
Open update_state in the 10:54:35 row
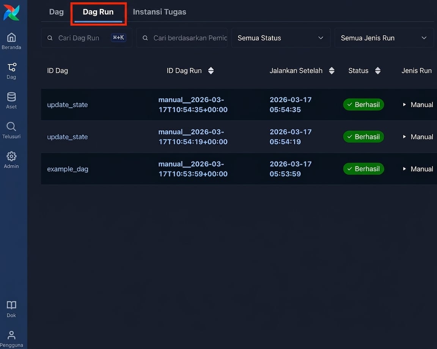68,105
